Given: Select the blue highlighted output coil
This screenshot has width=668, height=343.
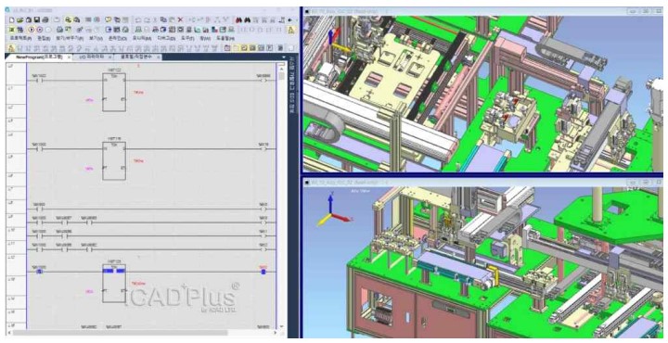Looking at the screenshot, I should click(263, 271).
